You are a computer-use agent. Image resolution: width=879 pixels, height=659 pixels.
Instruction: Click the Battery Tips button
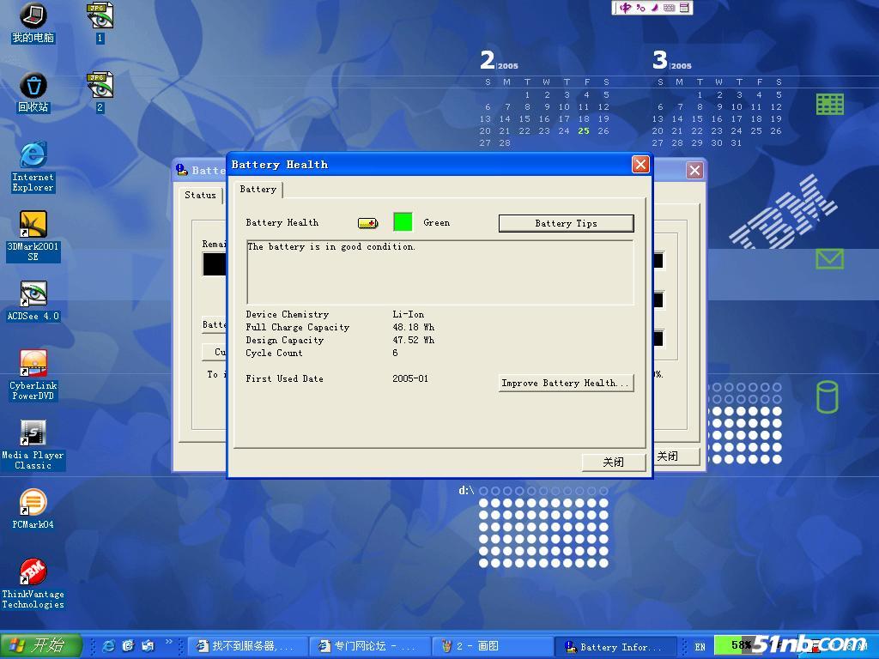(x=566, y=223)
